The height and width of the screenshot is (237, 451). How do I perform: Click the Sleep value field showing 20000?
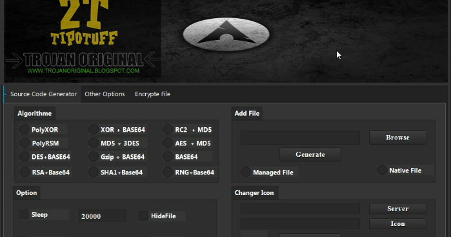pos(103,216)
